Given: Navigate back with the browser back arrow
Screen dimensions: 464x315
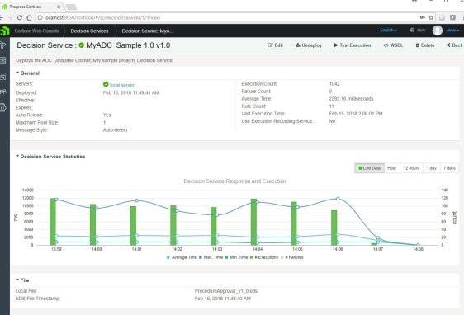Looking at the screenshot, I should coord(1,18).
